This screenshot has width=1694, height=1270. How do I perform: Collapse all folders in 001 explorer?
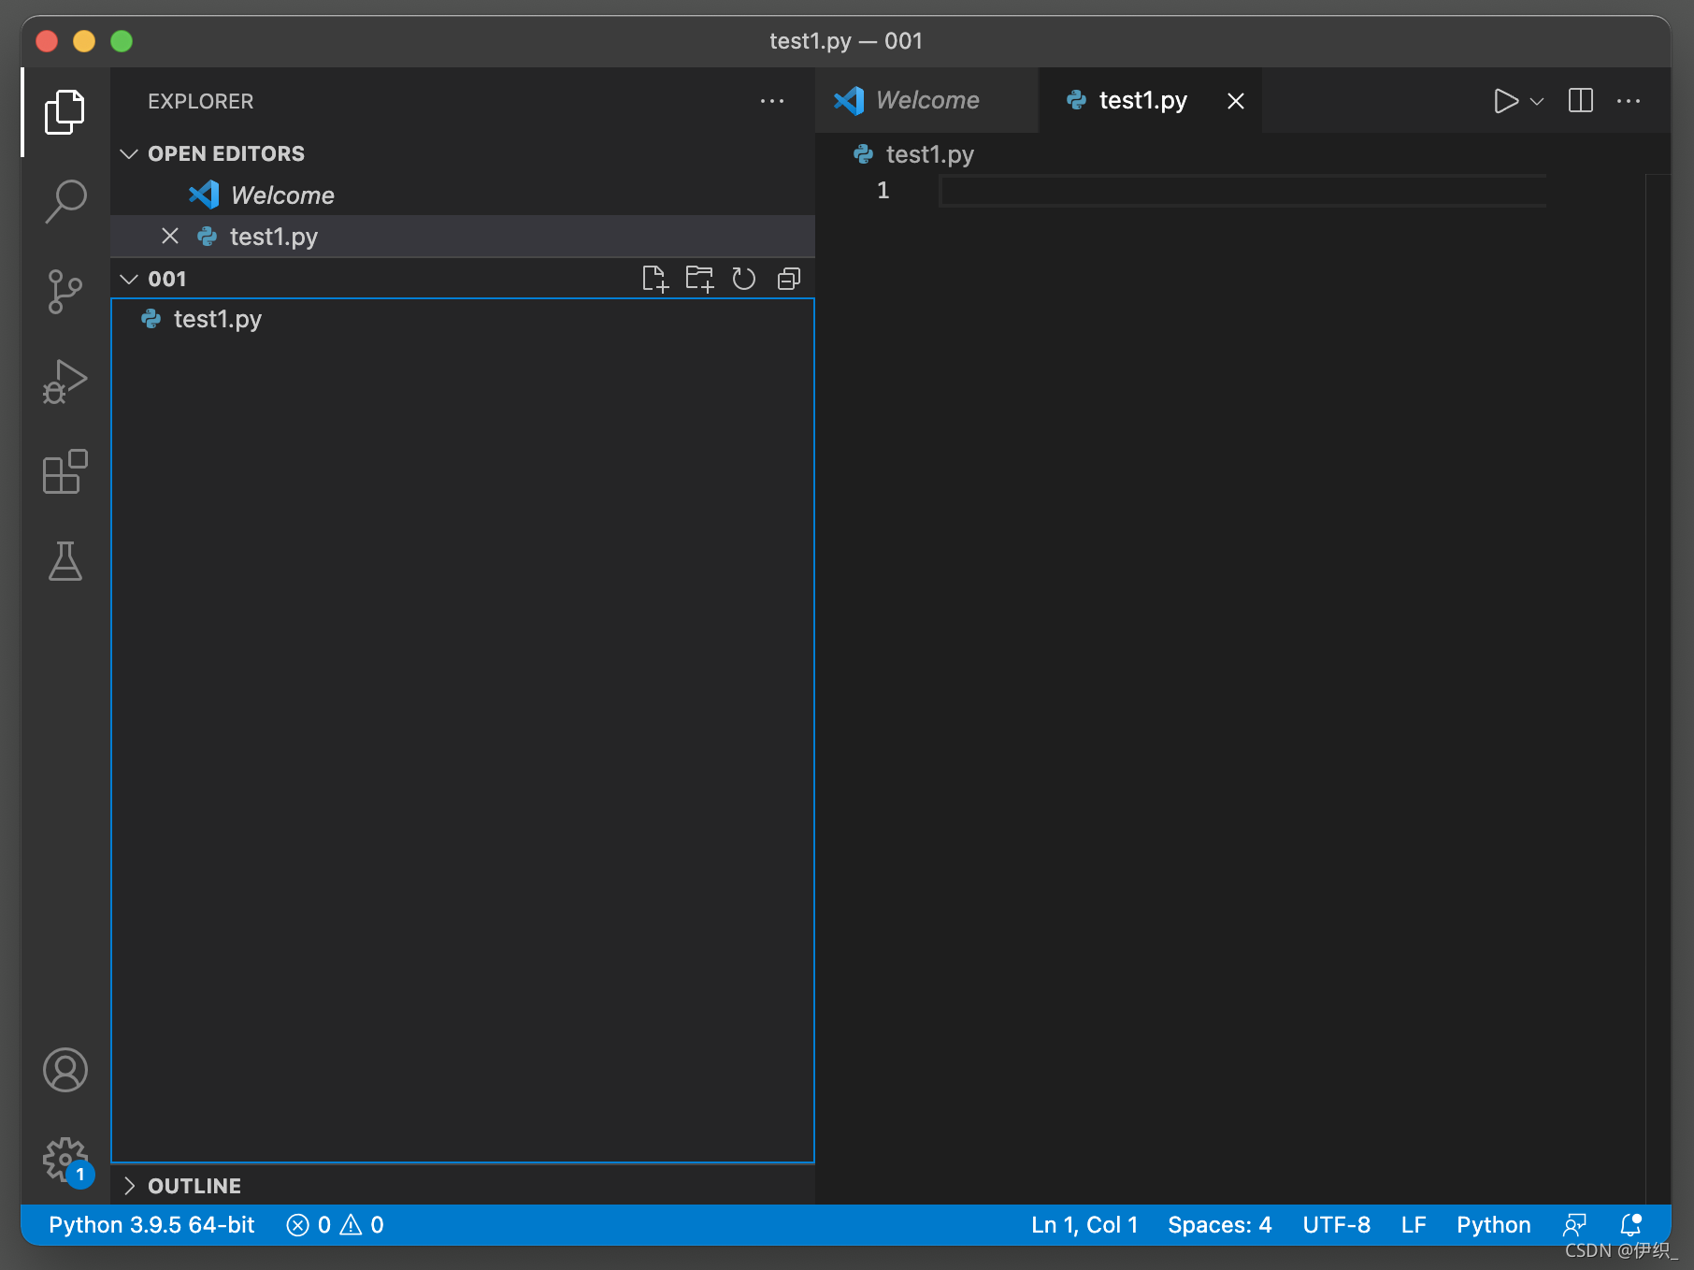pyautogui.click(x=789, y=279)
